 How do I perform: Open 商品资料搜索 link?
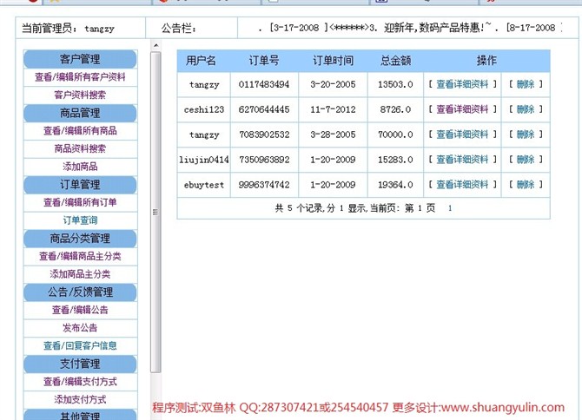pos(80,148)
